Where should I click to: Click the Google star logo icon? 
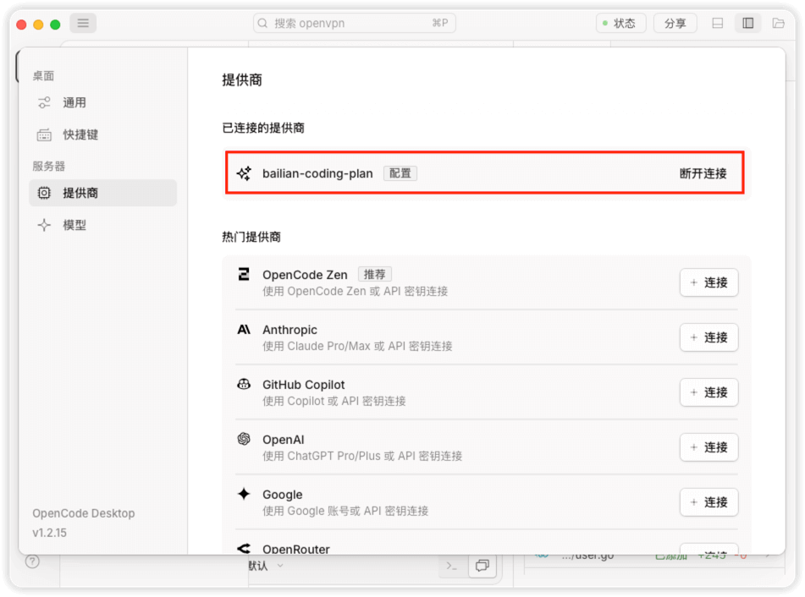coord(244,494)
